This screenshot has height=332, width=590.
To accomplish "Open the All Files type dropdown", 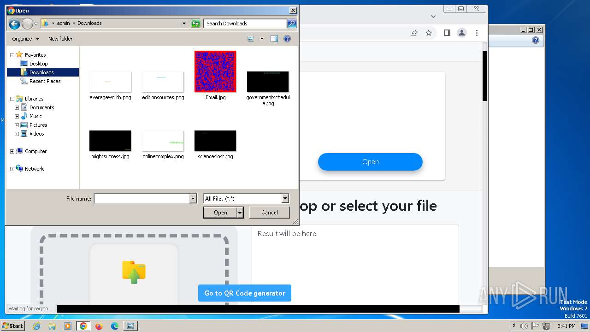I will (285, 199).
